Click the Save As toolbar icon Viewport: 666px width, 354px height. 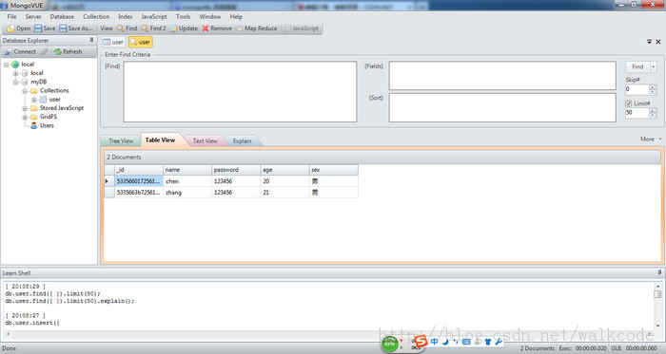(63, 28)
